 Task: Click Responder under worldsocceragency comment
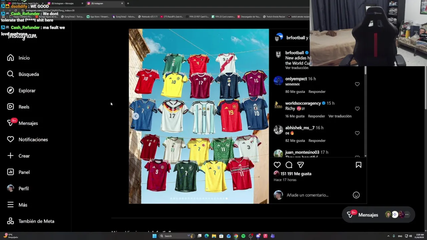pyautogui.click(x=317, y=116)
